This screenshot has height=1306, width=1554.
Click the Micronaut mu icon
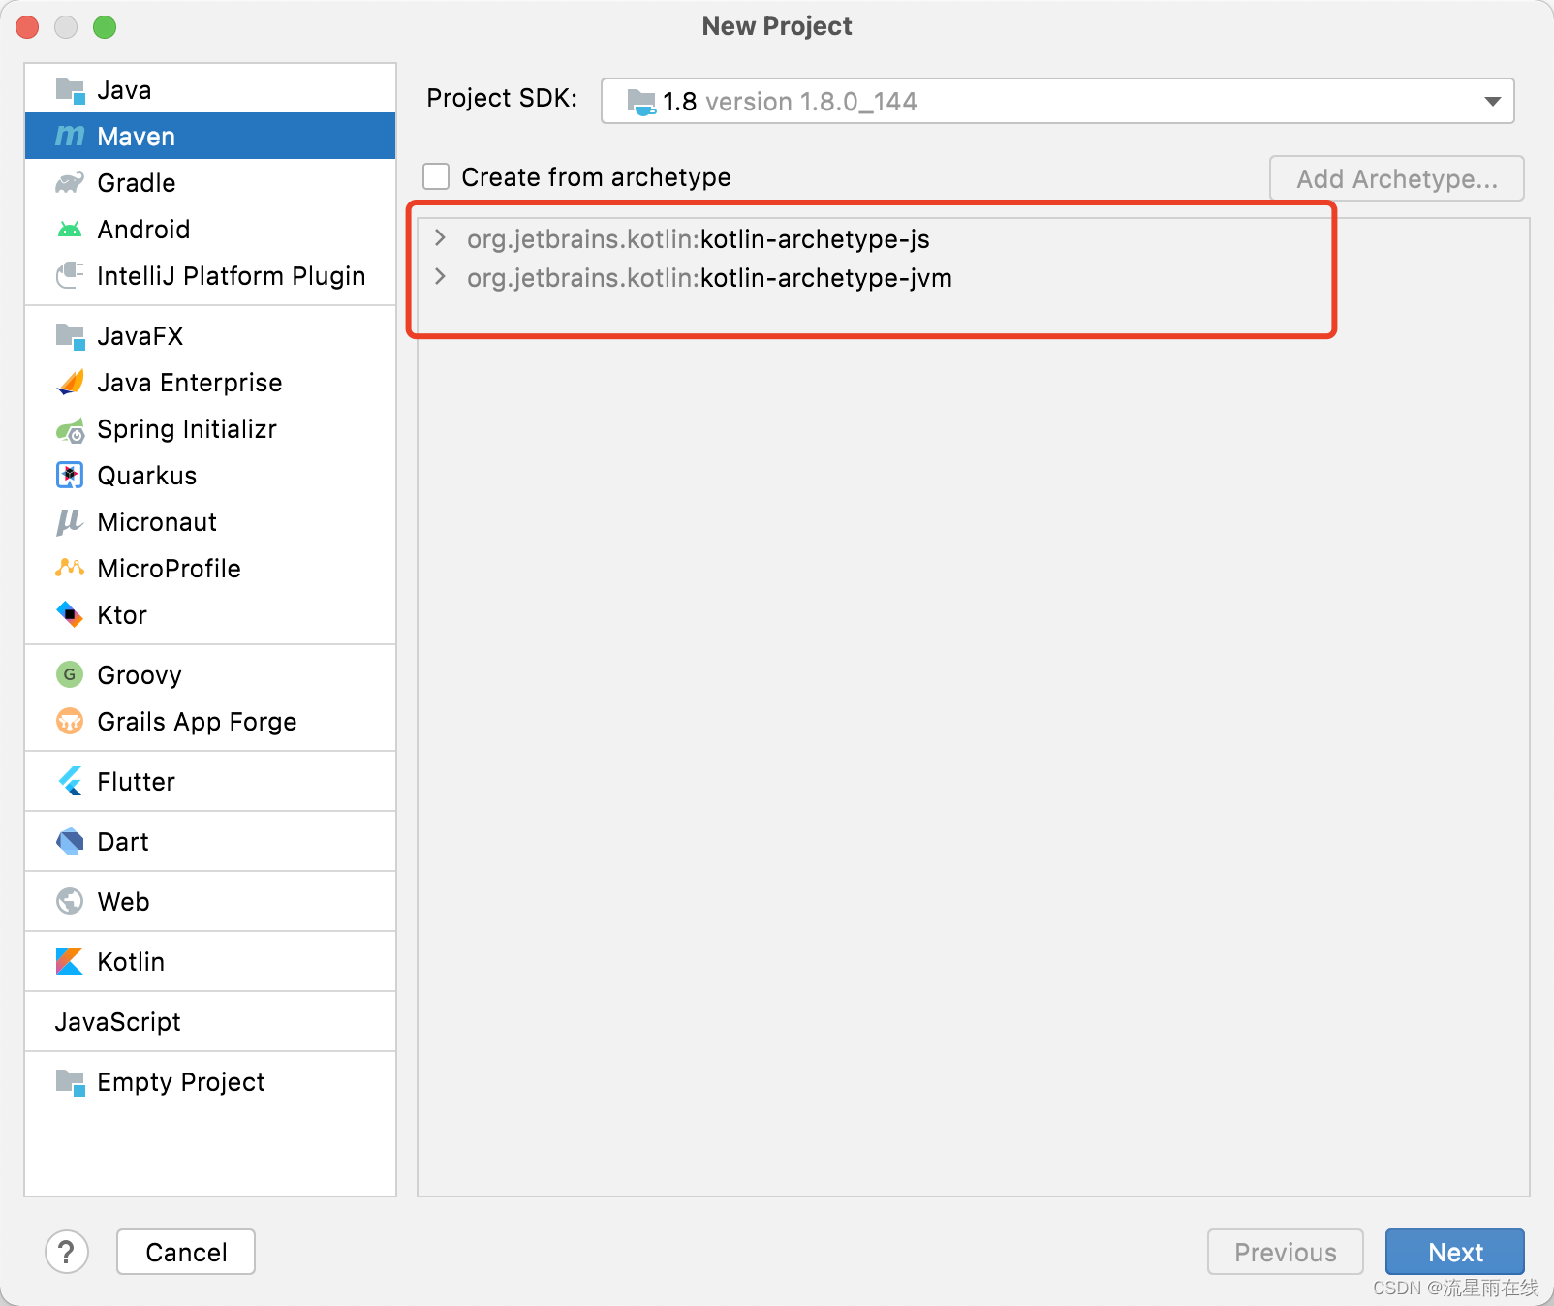[x=70, y=522]
